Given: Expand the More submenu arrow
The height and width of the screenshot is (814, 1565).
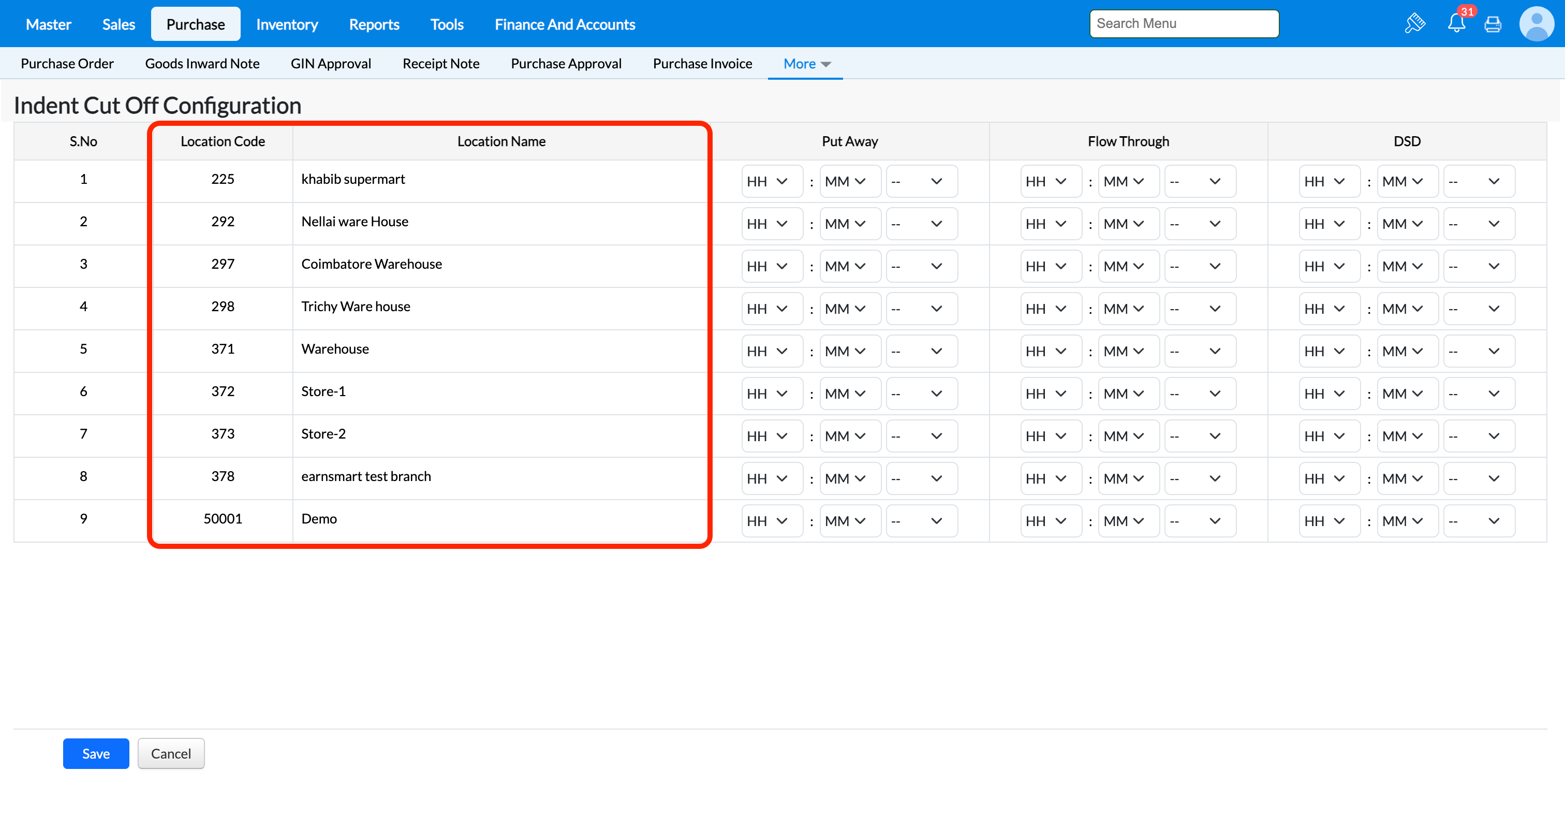Looking at the screenshot, I should 825,64.
